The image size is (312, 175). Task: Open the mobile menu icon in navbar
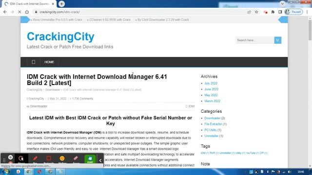point(34,62)
